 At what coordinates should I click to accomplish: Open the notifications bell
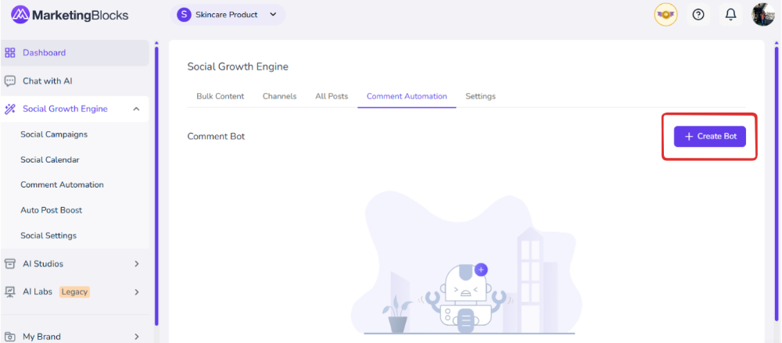tap(730, 15)
